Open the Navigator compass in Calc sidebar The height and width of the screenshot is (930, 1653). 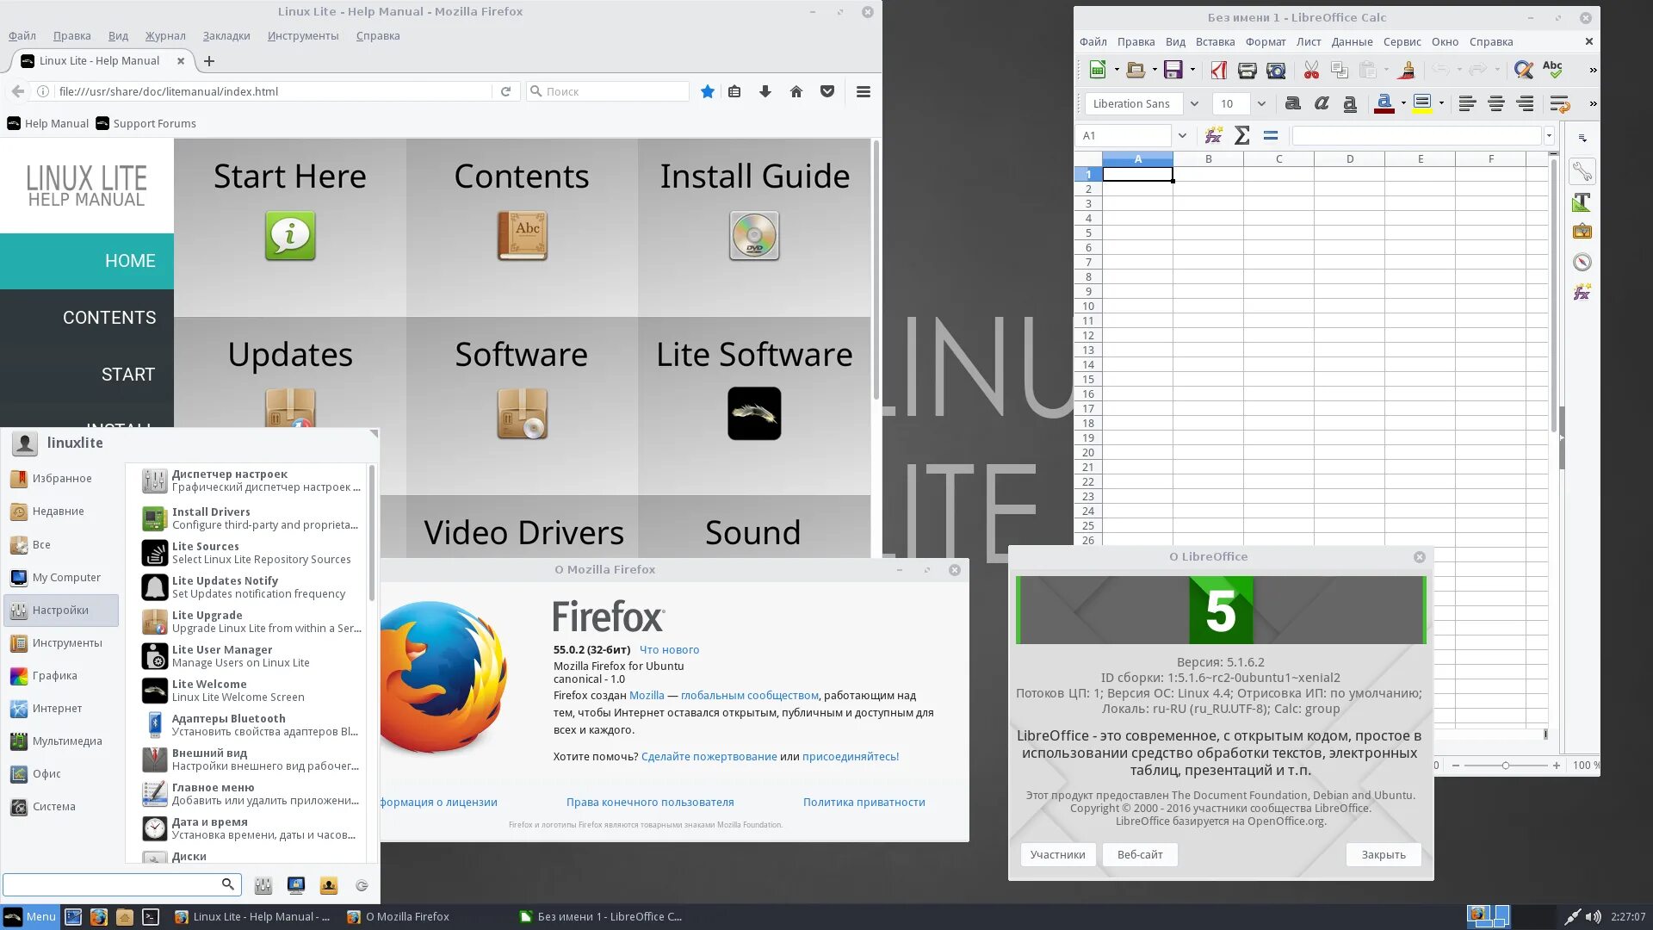tap(1582, 263)
